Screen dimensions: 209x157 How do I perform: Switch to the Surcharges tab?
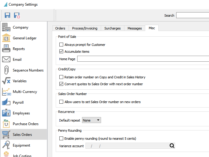click(x=112, y=28)
